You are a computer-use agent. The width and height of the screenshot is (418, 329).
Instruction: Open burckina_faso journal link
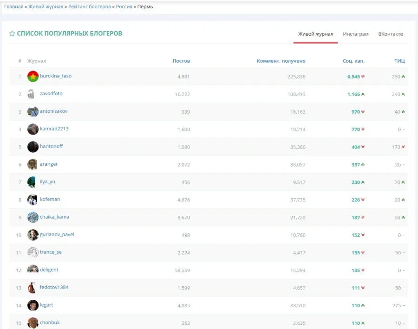[55, 76]
